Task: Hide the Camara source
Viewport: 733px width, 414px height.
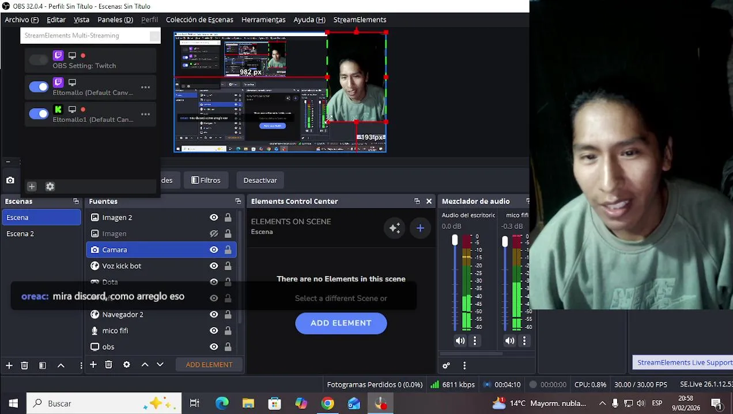Action: pos(214,250)
